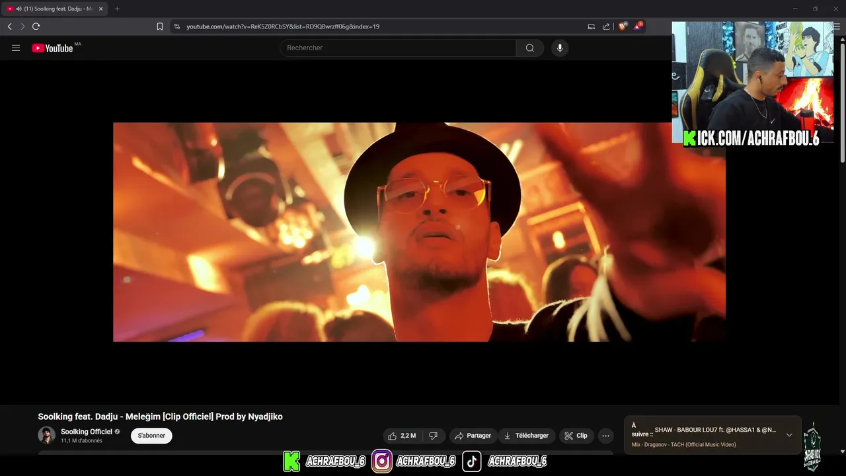This screenshot has height=476, width=846.
Task: Open the three-dot more actions menu
Action: (x=605, y=436)
